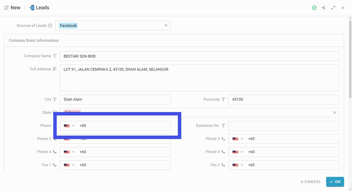Click the Cancel button
The image size is (352, 191).
coord(311,182)
